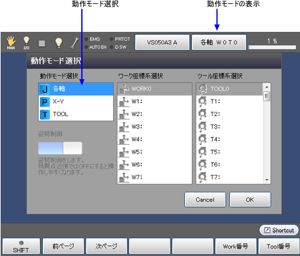
Task: Open the Shortcut button
Action: click(279, 230)
